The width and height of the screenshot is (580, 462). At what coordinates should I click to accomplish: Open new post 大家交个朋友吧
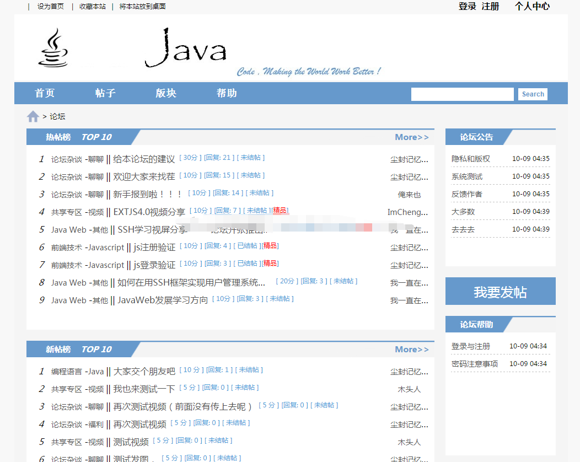coord(144,372)
